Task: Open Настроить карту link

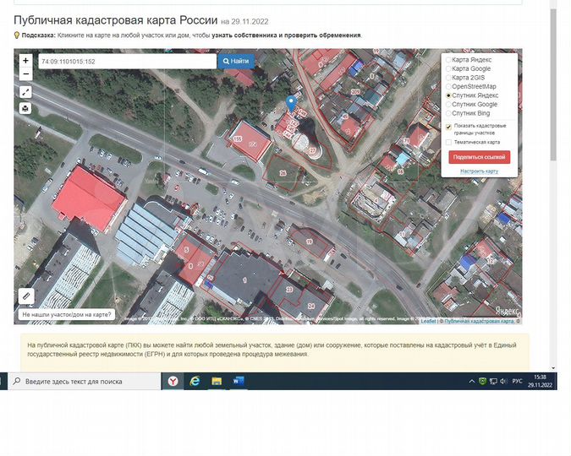Action: 480,171
